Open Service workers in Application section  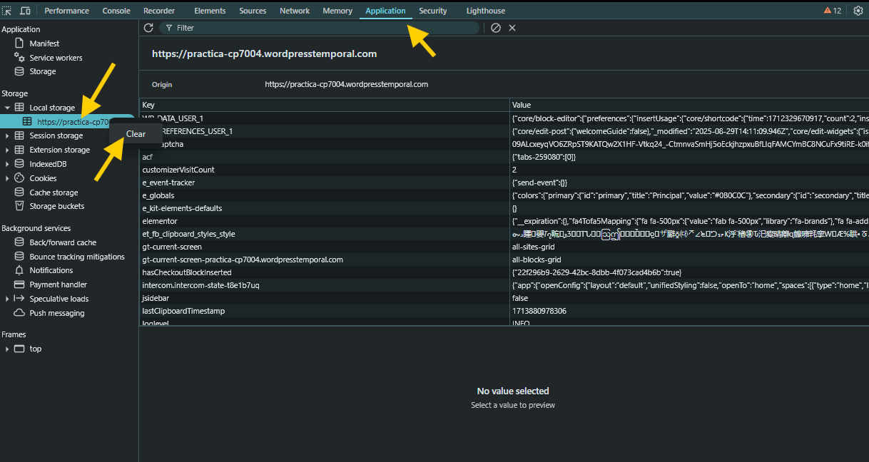click(56, 58)
